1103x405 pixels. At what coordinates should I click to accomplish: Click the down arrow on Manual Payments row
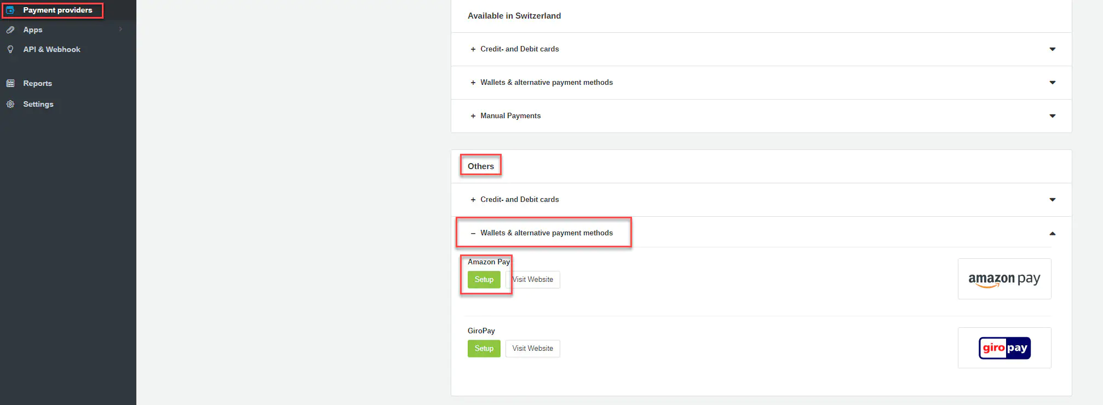[1052, 116]
